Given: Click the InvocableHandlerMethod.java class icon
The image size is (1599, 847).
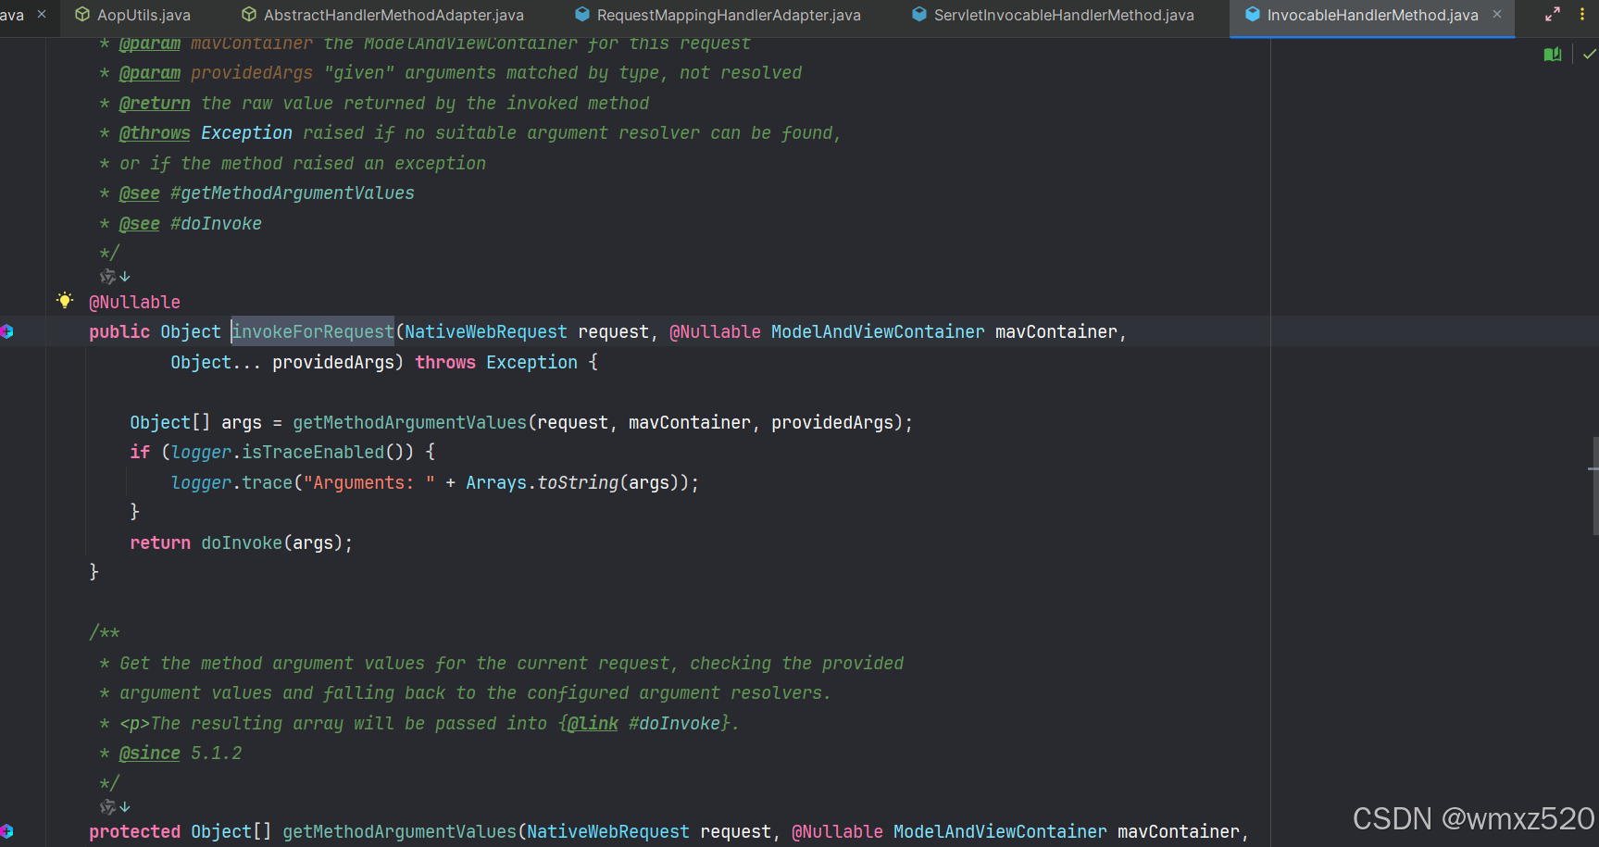Looking at the screenshot, I should click(x=1253, y=15).
